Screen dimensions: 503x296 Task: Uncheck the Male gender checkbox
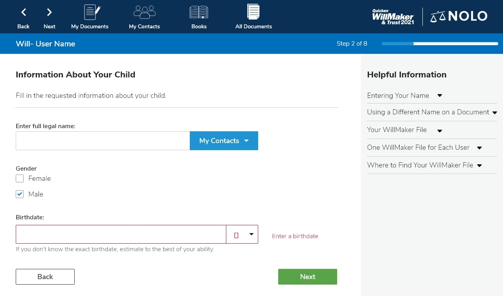[20, 194]
